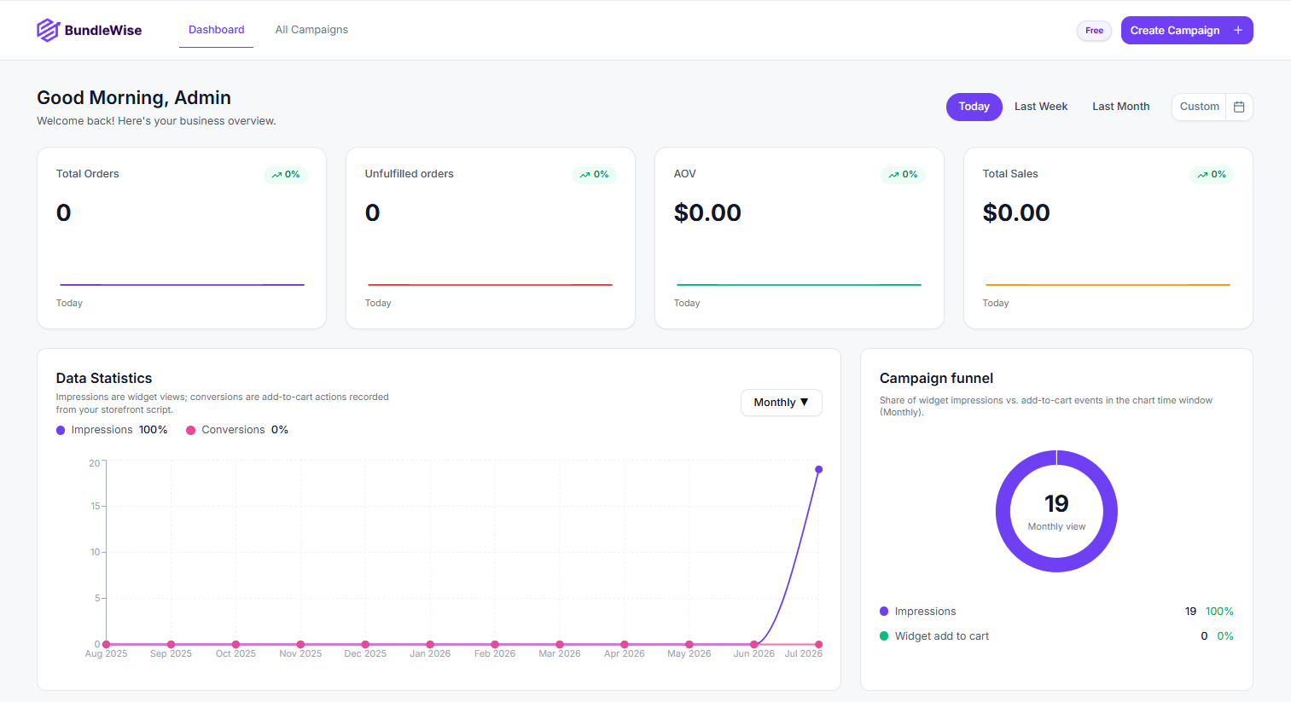Click the Total Orders card title
Viewport: 1291px width, 702px height.
click(x=88, y=174)
